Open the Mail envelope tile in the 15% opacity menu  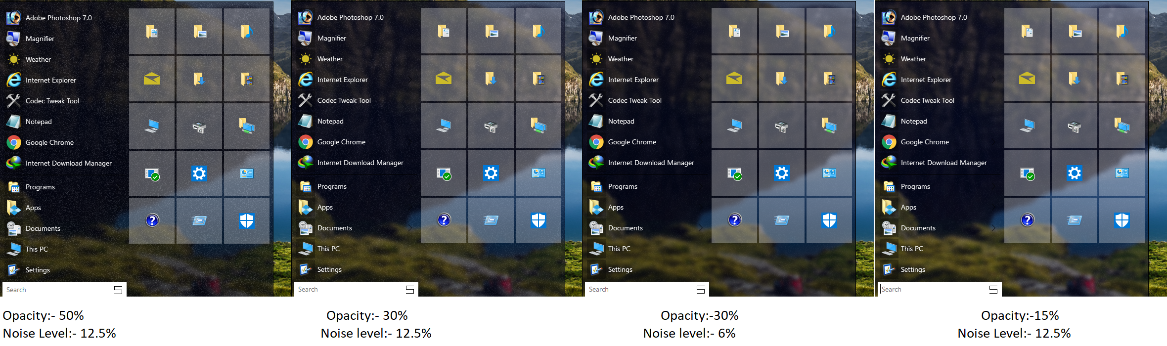1027,79
